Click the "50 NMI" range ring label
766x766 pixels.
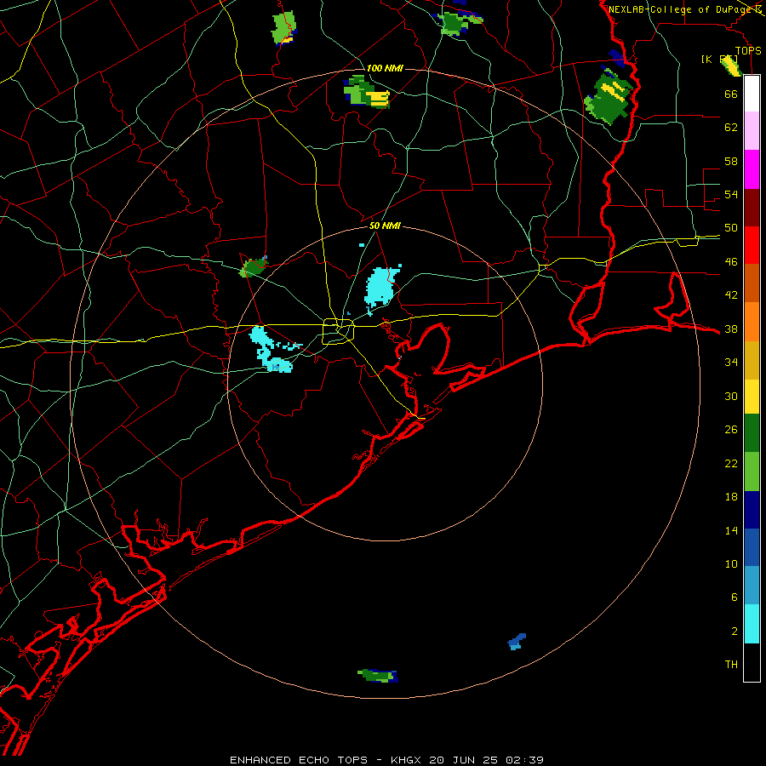tap(385, 226)
